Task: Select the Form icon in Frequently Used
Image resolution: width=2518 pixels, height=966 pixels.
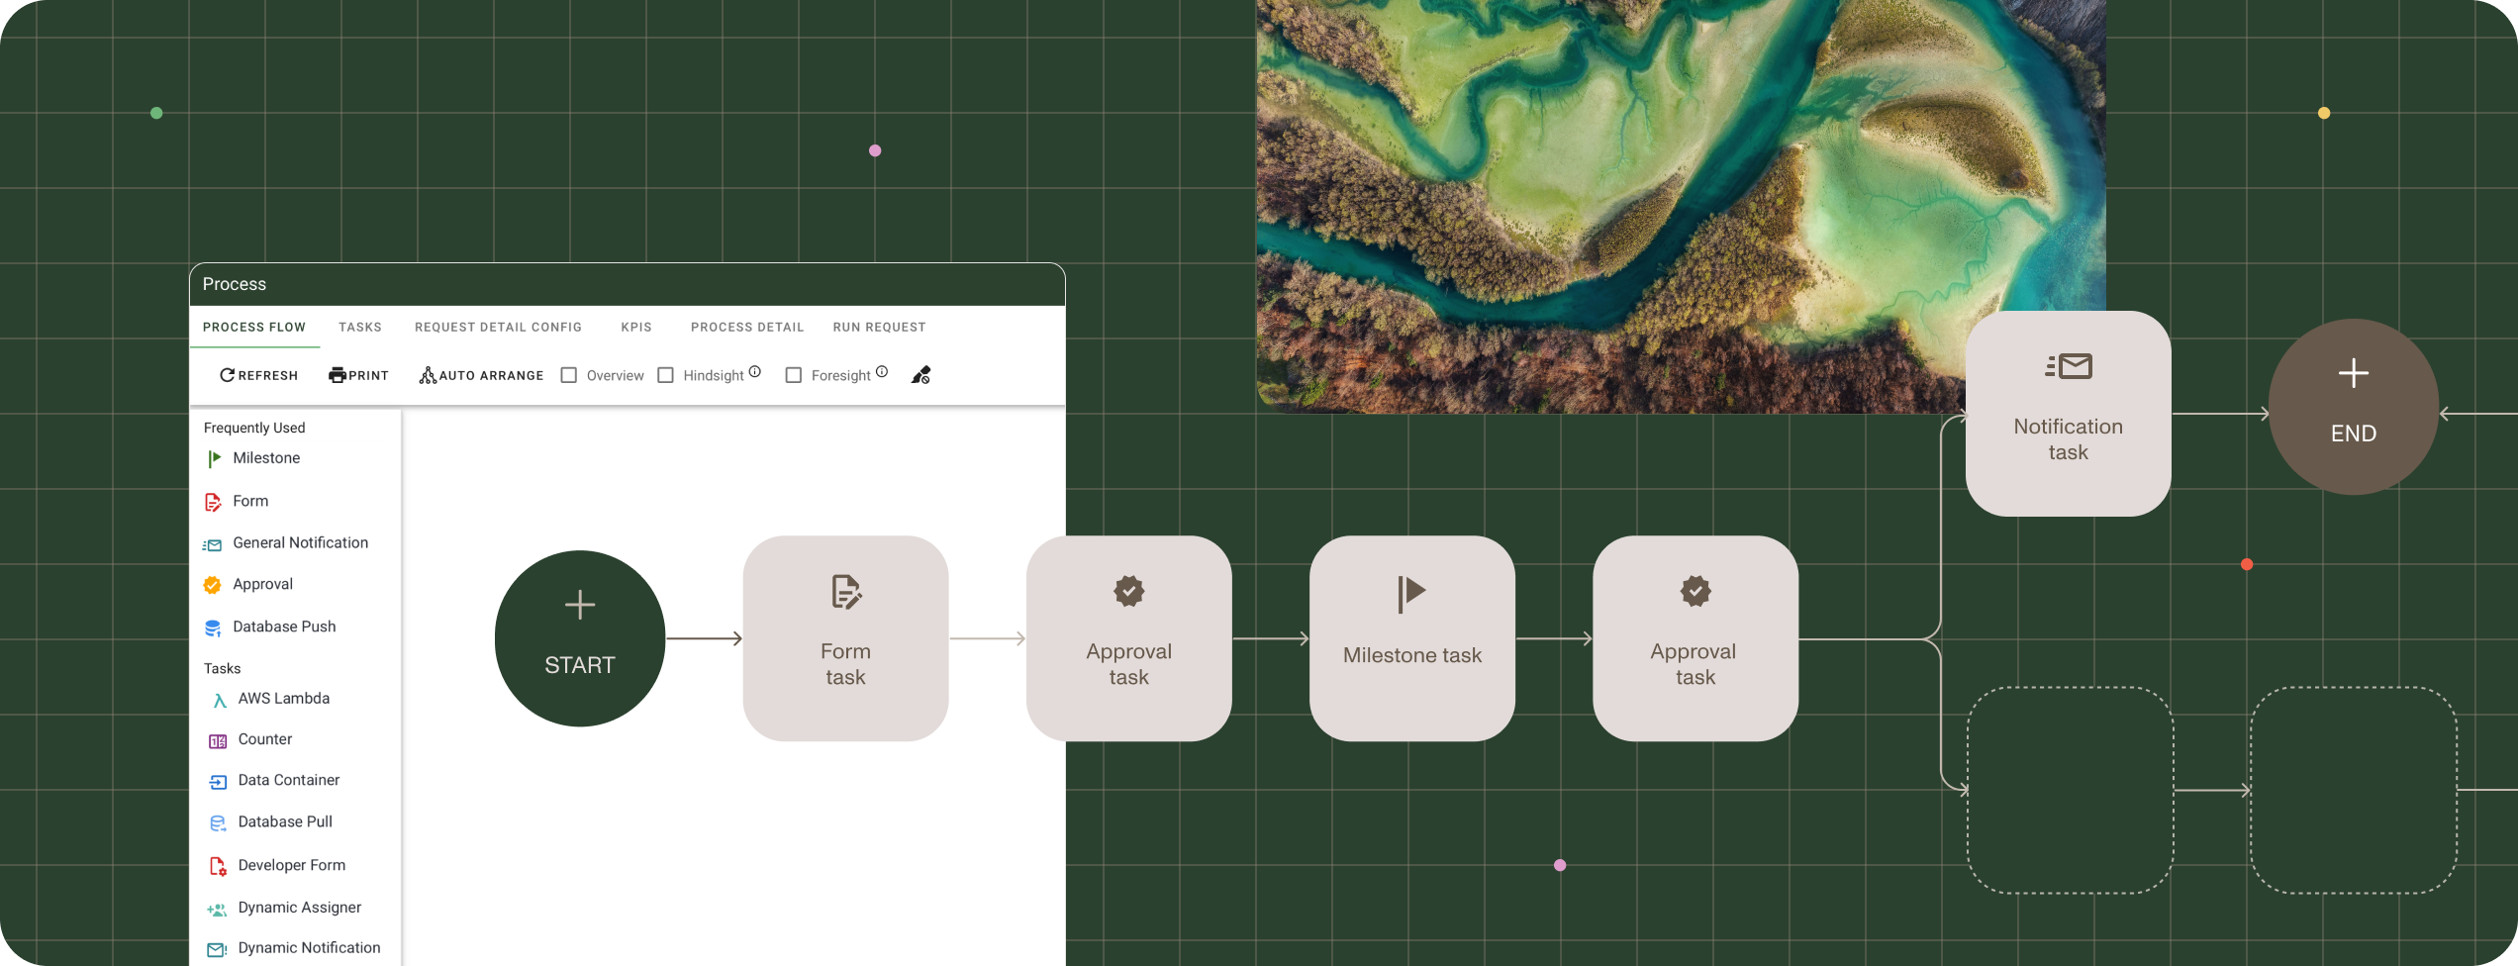Action: (212, 502)
